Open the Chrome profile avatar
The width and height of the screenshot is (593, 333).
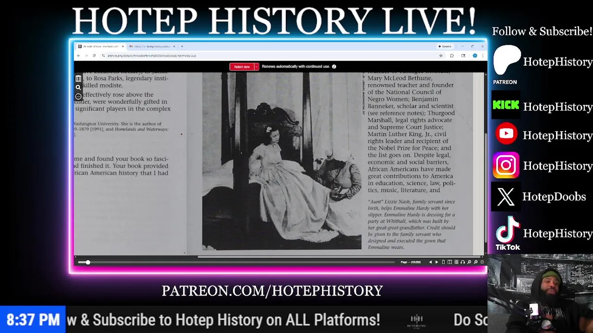coord(475,55)
